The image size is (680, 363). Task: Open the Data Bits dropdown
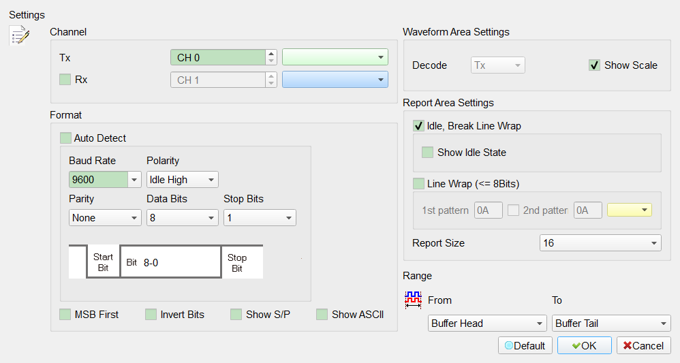coord(182,218)
